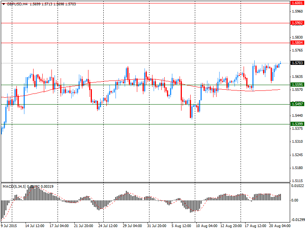Click the chart menu triangle beside GBPUSD,H4
305x229 pixels.
pos(4,4)
